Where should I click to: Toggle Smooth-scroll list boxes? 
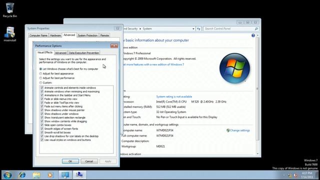coord(42,132)
